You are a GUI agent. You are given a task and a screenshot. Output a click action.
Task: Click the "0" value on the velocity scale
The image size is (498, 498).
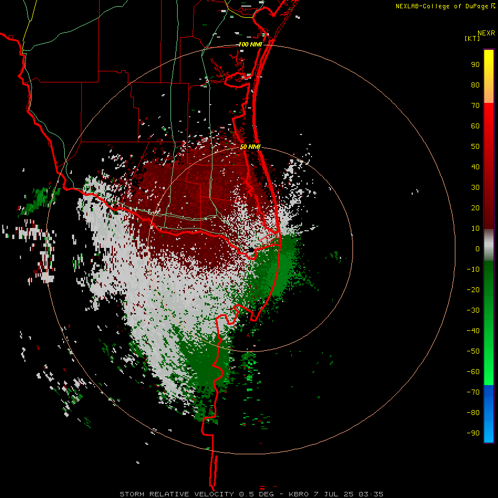(478, 248)
